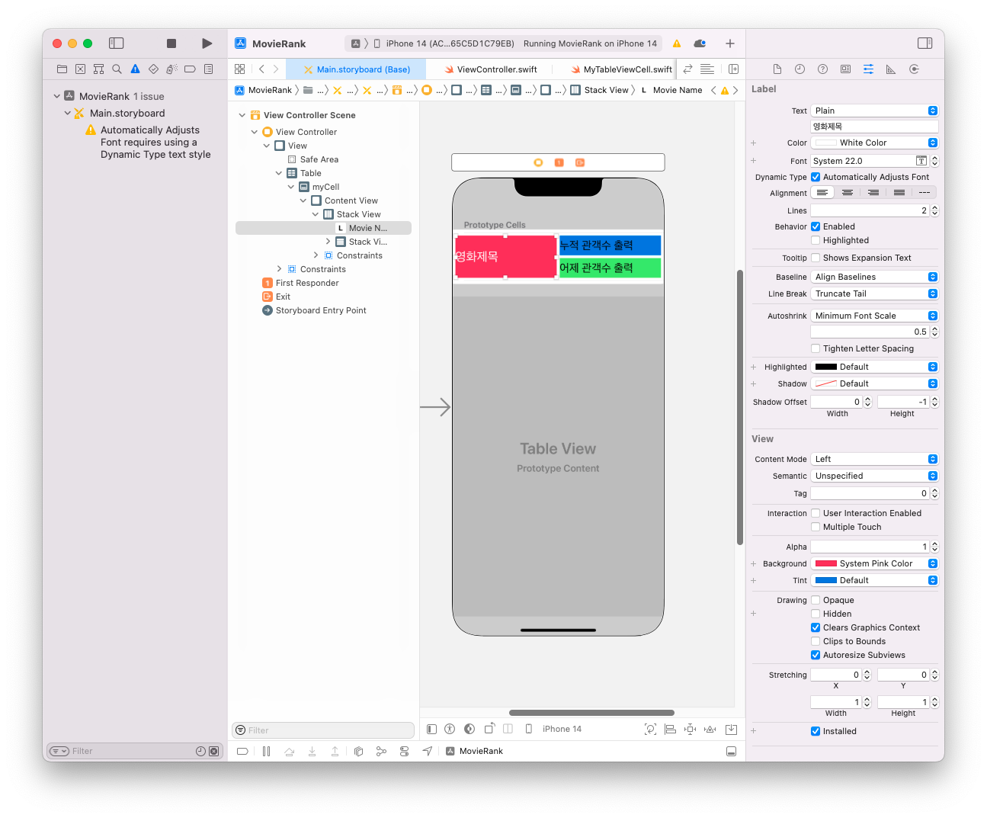The width and height of the screenshot is (987, 818).
Task: Open the Project navigator folder icon
Action: pos(62,69)
